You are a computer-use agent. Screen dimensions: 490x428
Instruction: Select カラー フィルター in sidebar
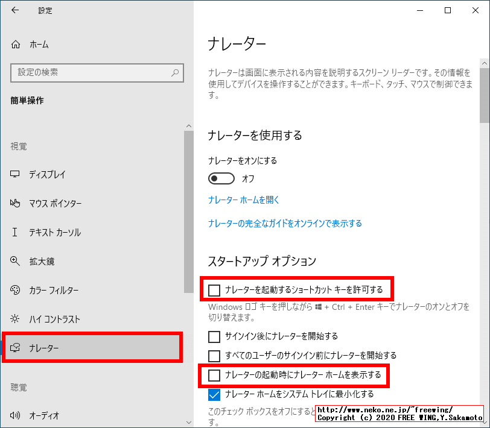coord(54,291)
